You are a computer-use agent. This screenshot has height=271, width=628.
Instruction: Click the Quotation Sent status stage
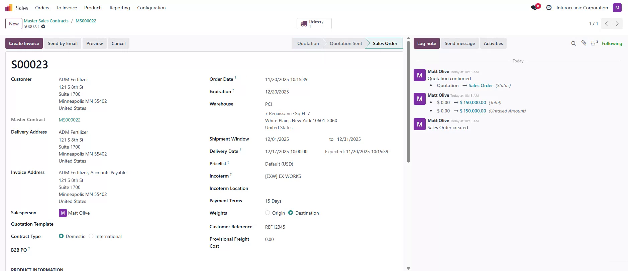tap(346, 43)
